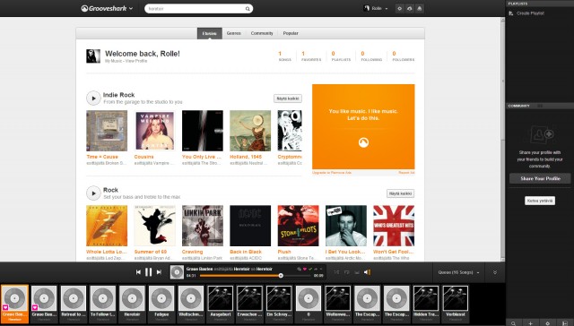Screen dimensions: 574x326
Task: Select Retreat to queue item
Action: click(x=74, y=305)
